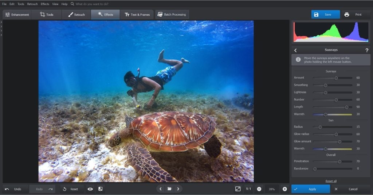Toggle the eye preview original icon
The width and height of the screenshot is (373, 195).
pyautogui.click(x=90, y=189)
